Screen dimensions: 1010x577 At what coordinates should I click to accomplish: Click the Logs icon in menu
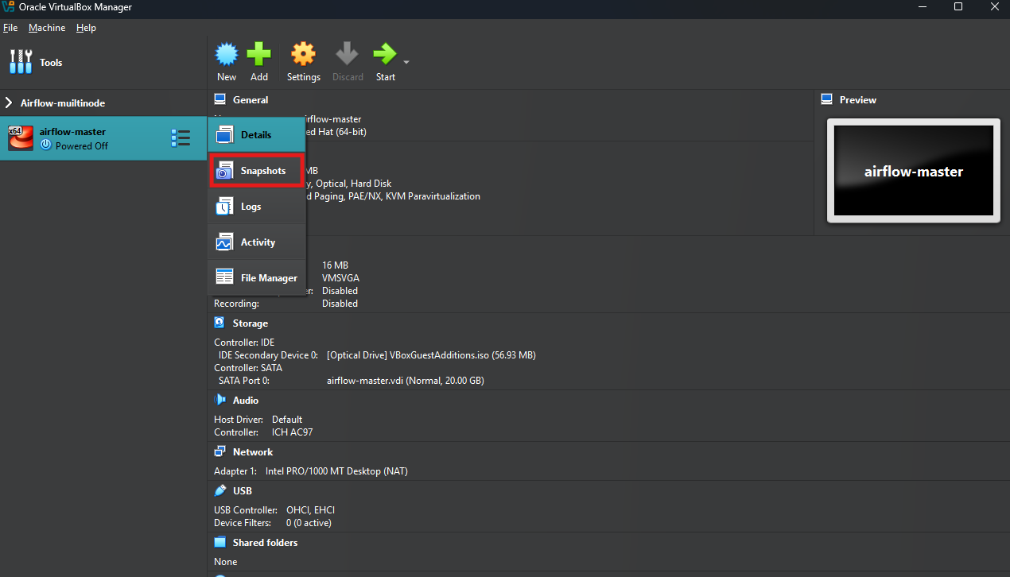pyautogui.click(x=224, y=206)
